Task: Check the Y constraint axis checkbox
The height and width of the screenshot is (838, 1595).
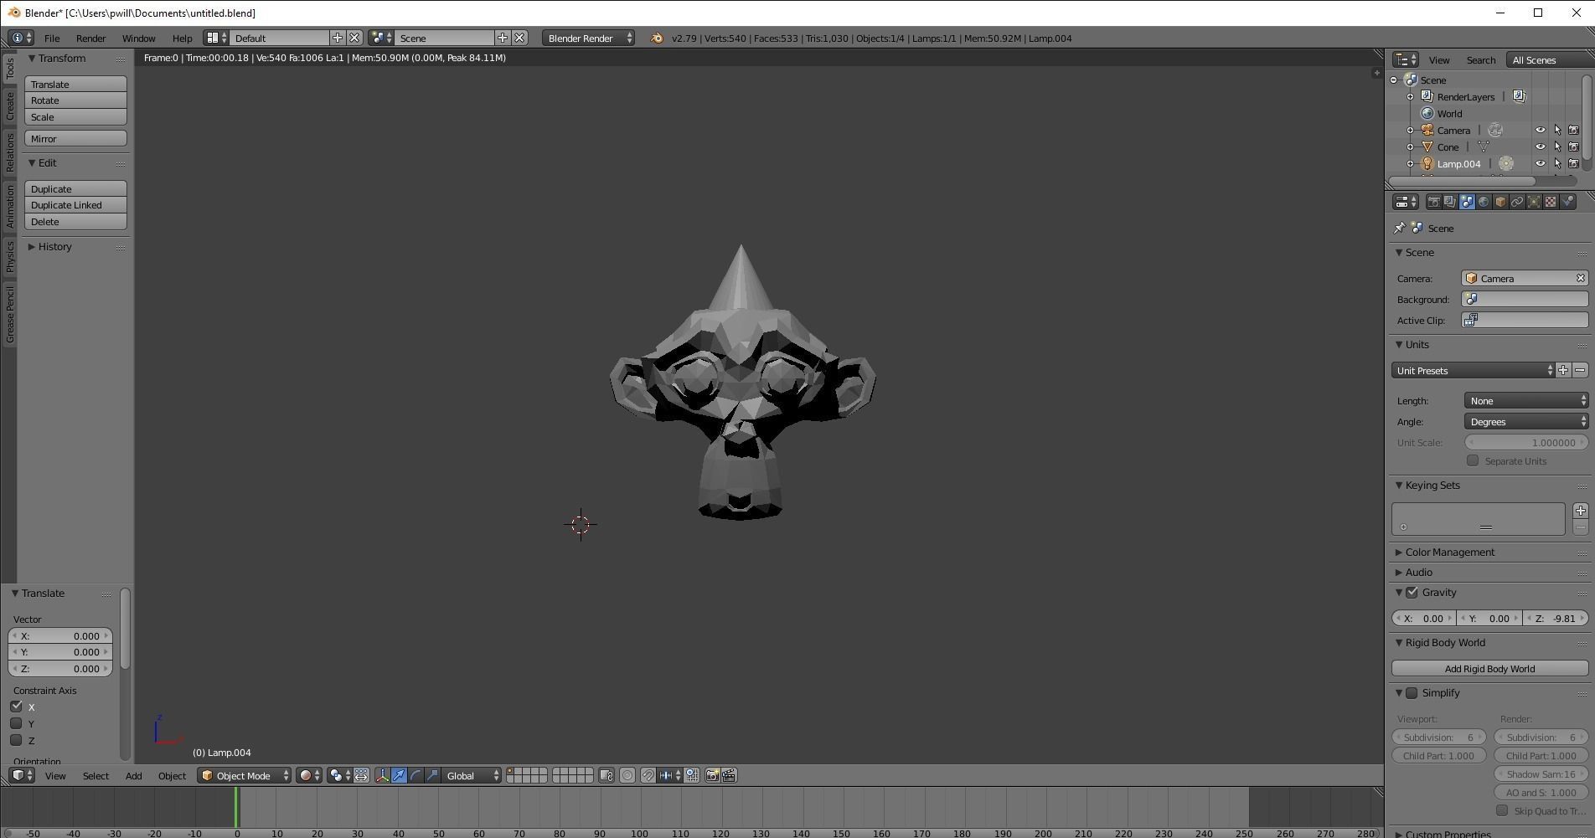Action: click(16, 723)
